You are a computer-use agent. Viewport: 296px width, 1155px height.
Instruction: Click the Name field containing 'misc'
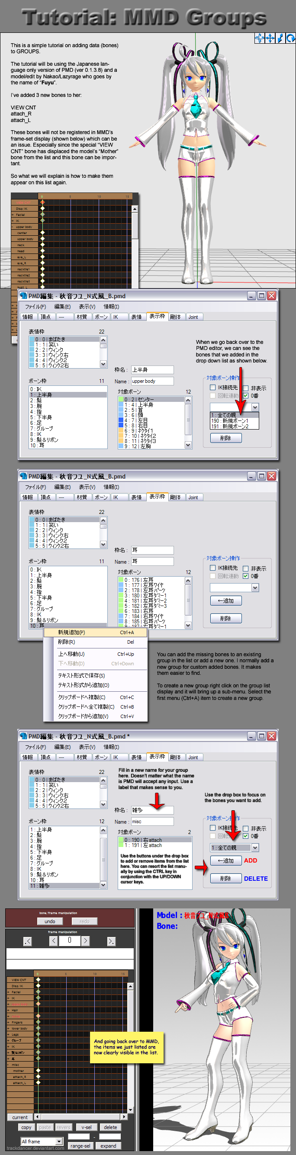point(152,821)
